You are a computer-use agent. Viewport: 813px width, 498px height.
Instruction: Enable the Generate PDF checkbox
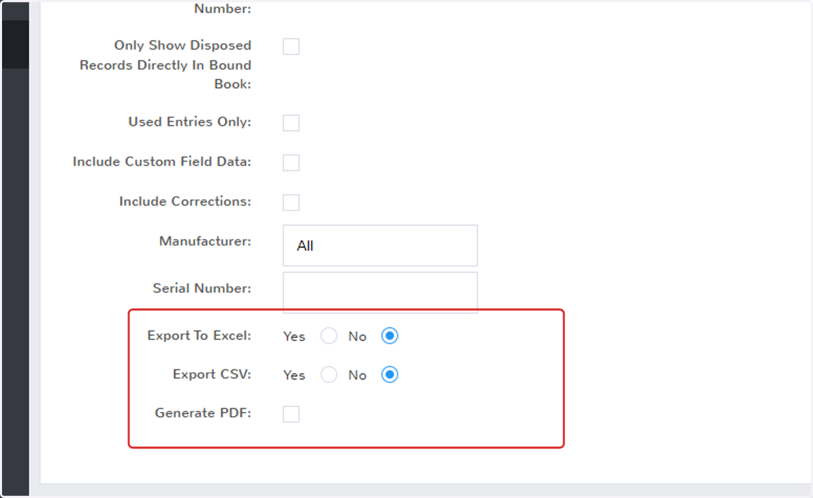click(291, 414)
